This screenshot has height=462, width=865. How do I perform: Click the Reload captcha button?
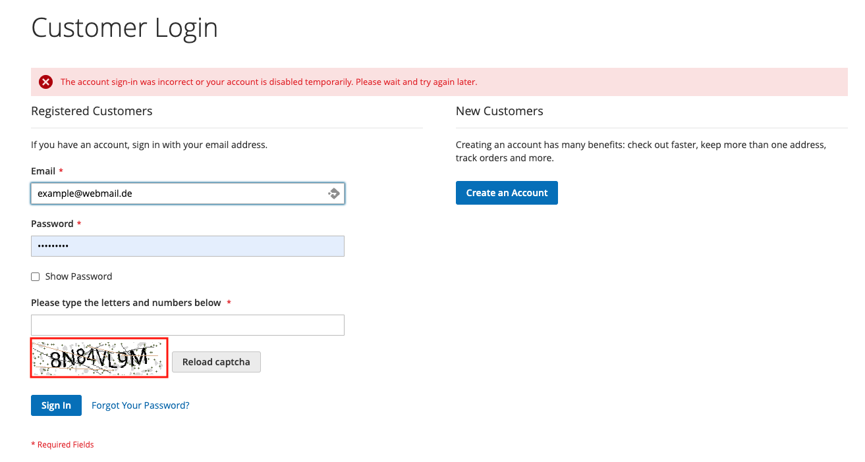coord(216,362)
